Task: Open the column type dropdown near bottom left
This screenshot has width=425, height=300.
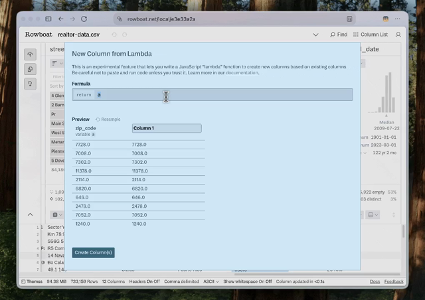Action: click(57, 214)
